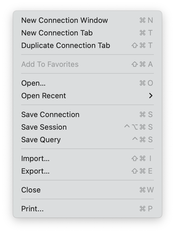Choose Open... from the menu
The width and height of the screenshot is (175, 233).
[x=33, y=83]
